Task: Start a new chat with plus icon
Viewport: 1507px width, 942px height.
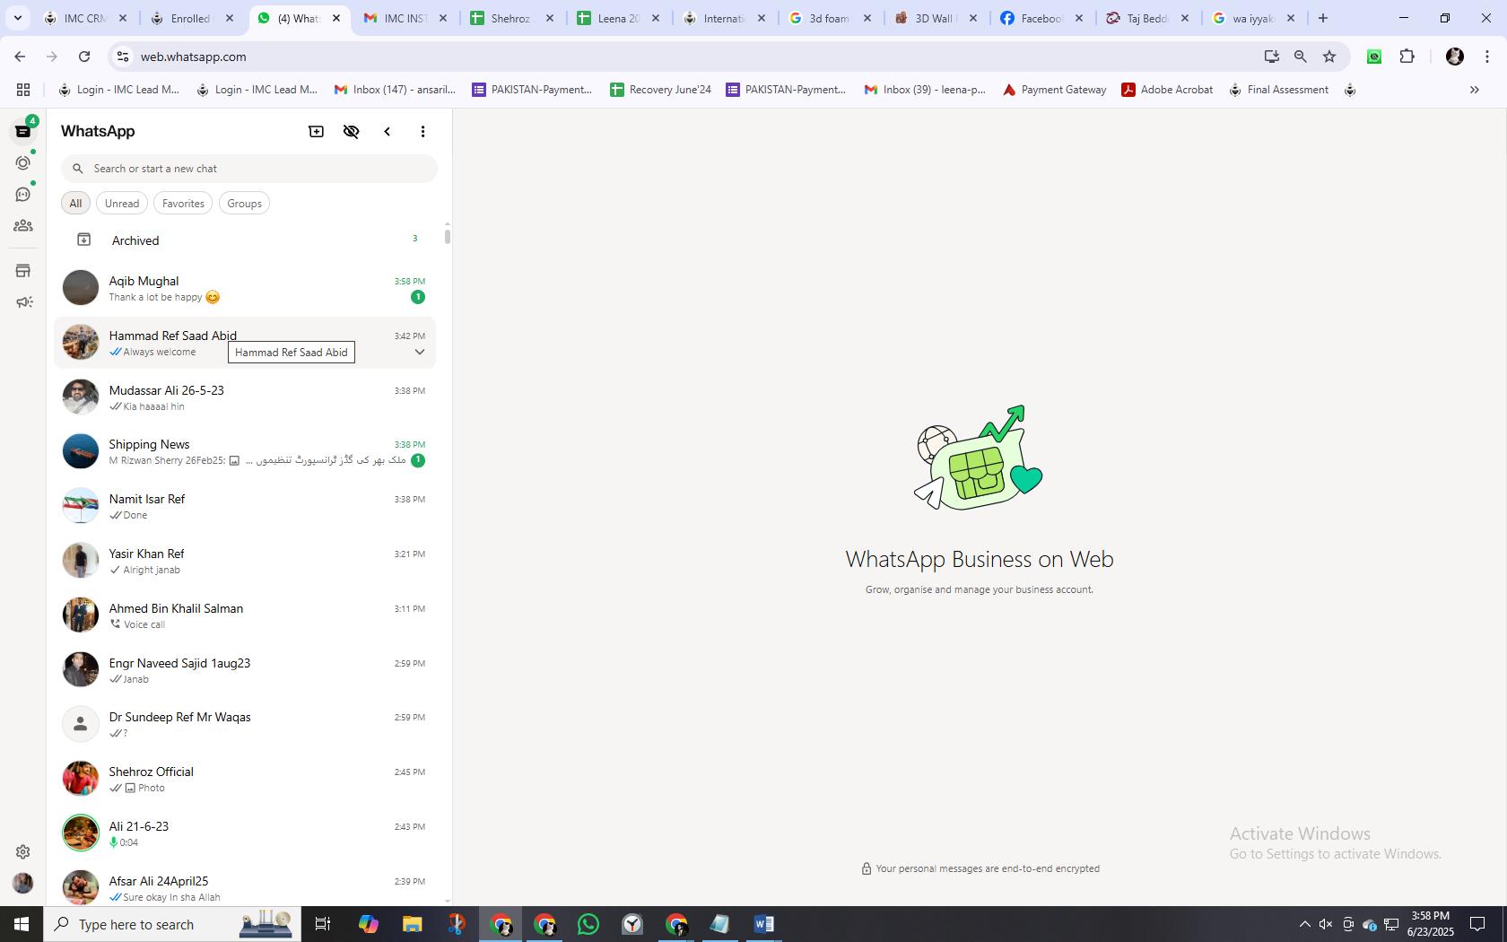Action: tap(316, 131)
